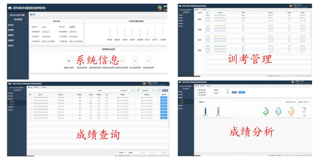Click the home breadcrumb icon in the 训考管理 screenshot
This screenshot has width=321, height=160.
[x=196, y=10]
